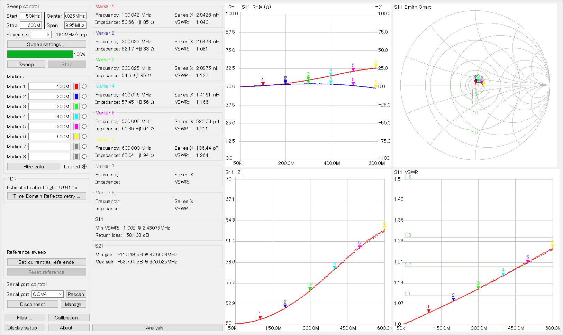This screenshot has height=335, width=563.
Task: Click the Marker 8 gray color swatch
Action: pos(76,157)
